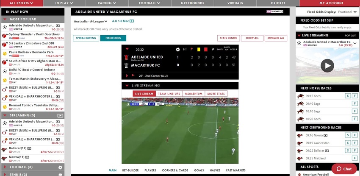Expand the Football (3) section
The image size is (360, 176).
coord(5,167)
